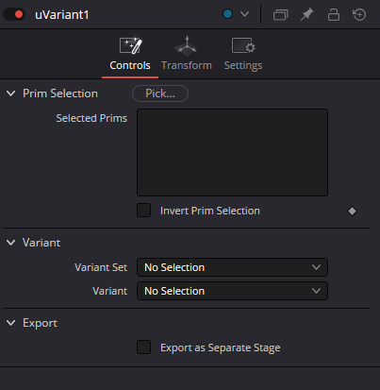This screenshot has width=380, height=390.
Task: Click the Selected Prims label
Action: coord(91,118)
